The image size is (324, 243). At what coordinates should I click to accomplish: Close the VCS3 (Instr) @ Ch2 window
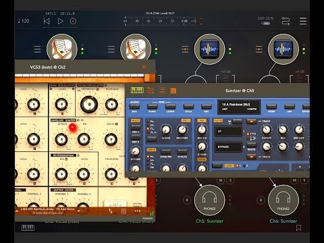click(144, 67)
